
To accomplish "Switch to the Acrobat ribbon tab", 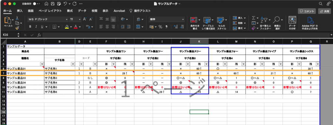I will [x=119, y=11].
